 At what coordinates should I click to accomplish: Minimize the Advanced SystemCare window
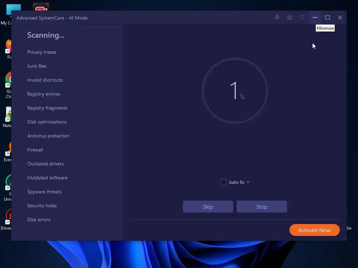(x=315, y=17)
